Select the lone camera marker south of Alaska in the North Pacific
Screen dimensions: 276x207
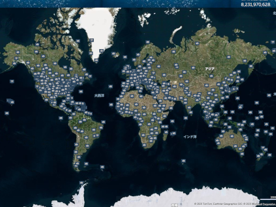pyautogui.click(x=12, y=81)
